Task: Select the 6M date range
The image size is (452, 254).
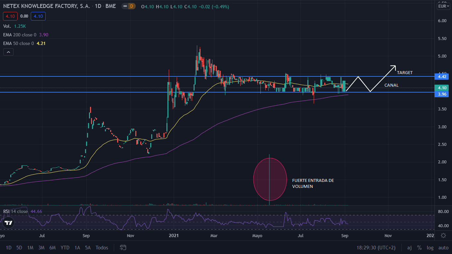Action: [52, 248]
